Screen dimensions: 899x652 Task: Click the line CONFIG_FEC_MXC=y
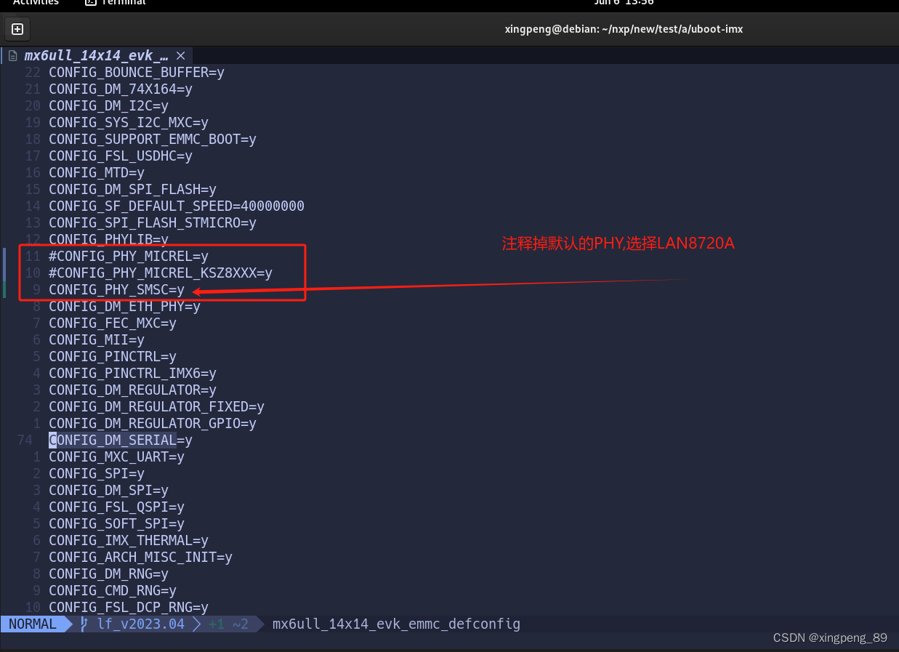point(112,323)
